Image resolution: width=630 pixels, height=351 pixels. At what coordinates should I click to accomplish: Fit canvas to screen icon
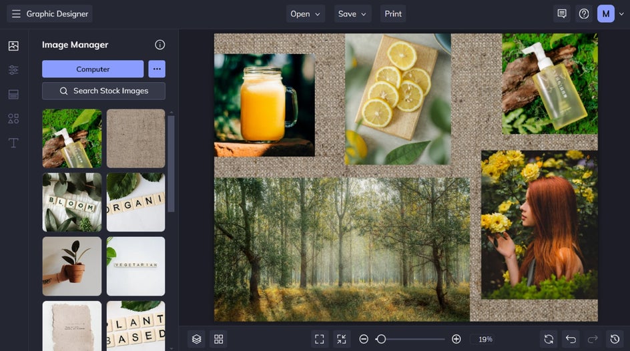[320, 339]
